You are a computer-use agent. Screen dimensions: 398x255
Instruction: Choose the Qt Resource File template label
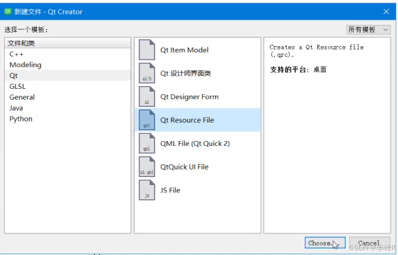tap(187, 120)
